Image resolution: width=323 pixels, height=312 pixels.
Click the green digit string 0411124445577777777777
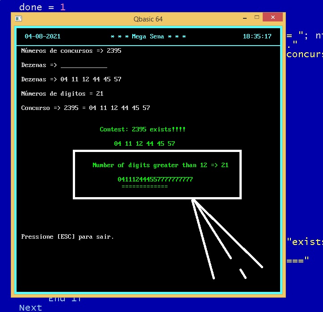[155, 180]
